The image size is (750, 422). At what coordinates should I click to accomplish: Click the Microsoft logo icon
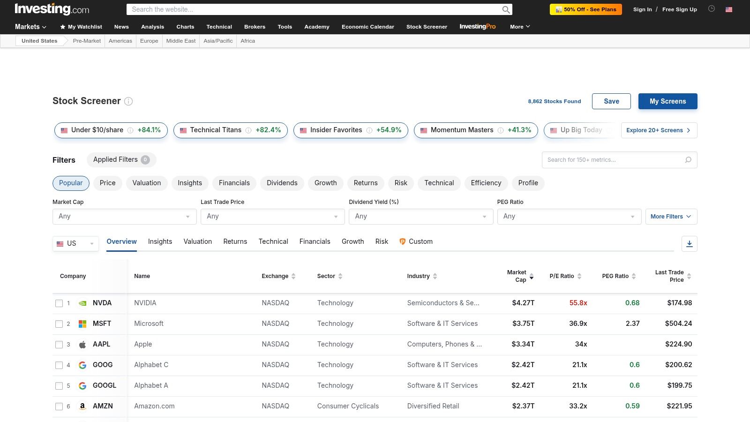point(82,324)
